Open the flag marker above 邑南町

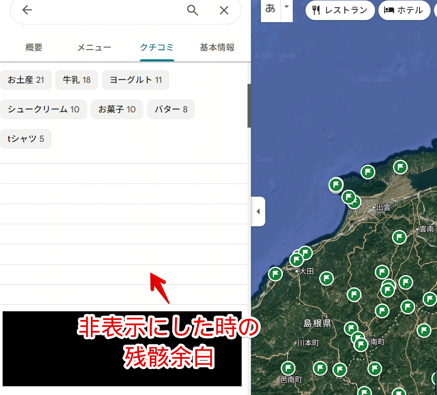point(288,368)
